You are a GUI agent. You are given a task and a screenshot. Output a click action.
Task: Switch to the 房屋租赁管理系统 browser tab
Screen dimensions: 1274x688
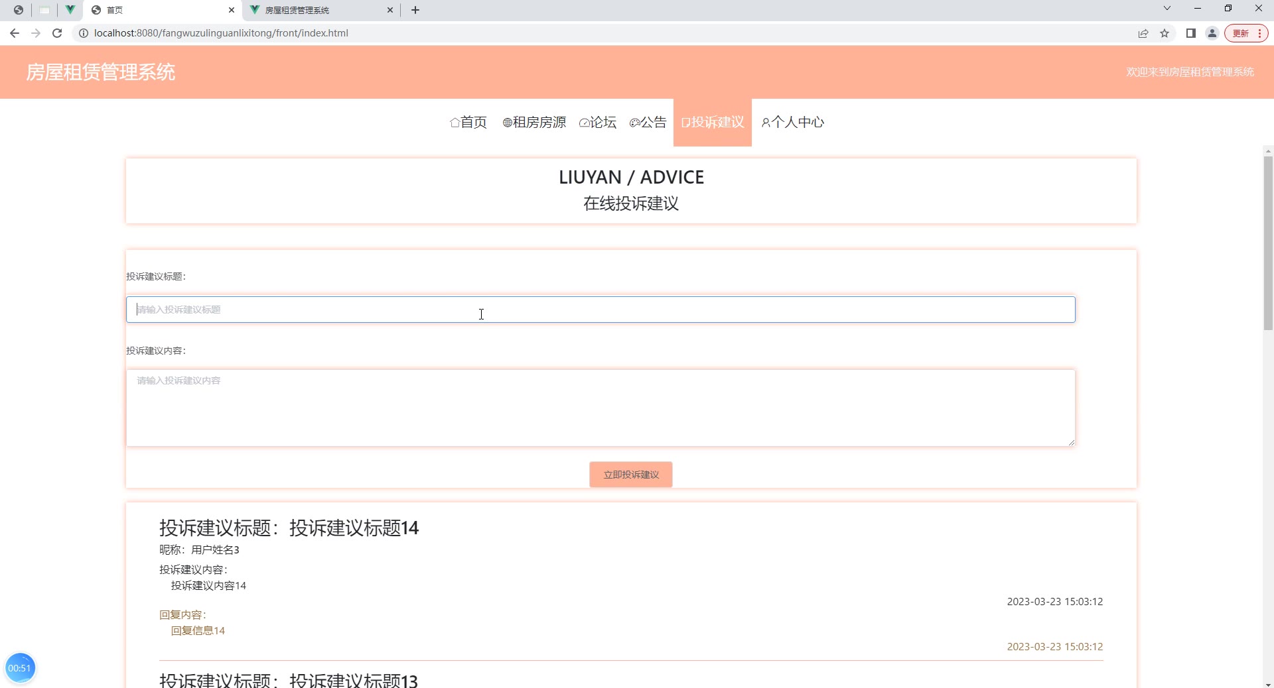pos(322,10)
